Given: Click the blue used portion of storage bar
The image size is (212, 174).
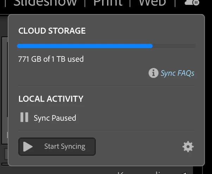Looking at the screenshot, I should [85, 46].
